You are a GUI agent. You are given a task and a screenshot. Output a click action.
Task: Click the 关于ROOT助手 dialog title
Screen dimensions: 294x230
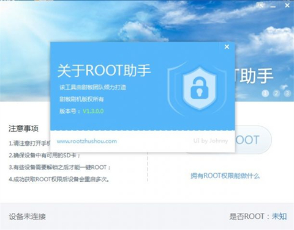tap(104, 71)
